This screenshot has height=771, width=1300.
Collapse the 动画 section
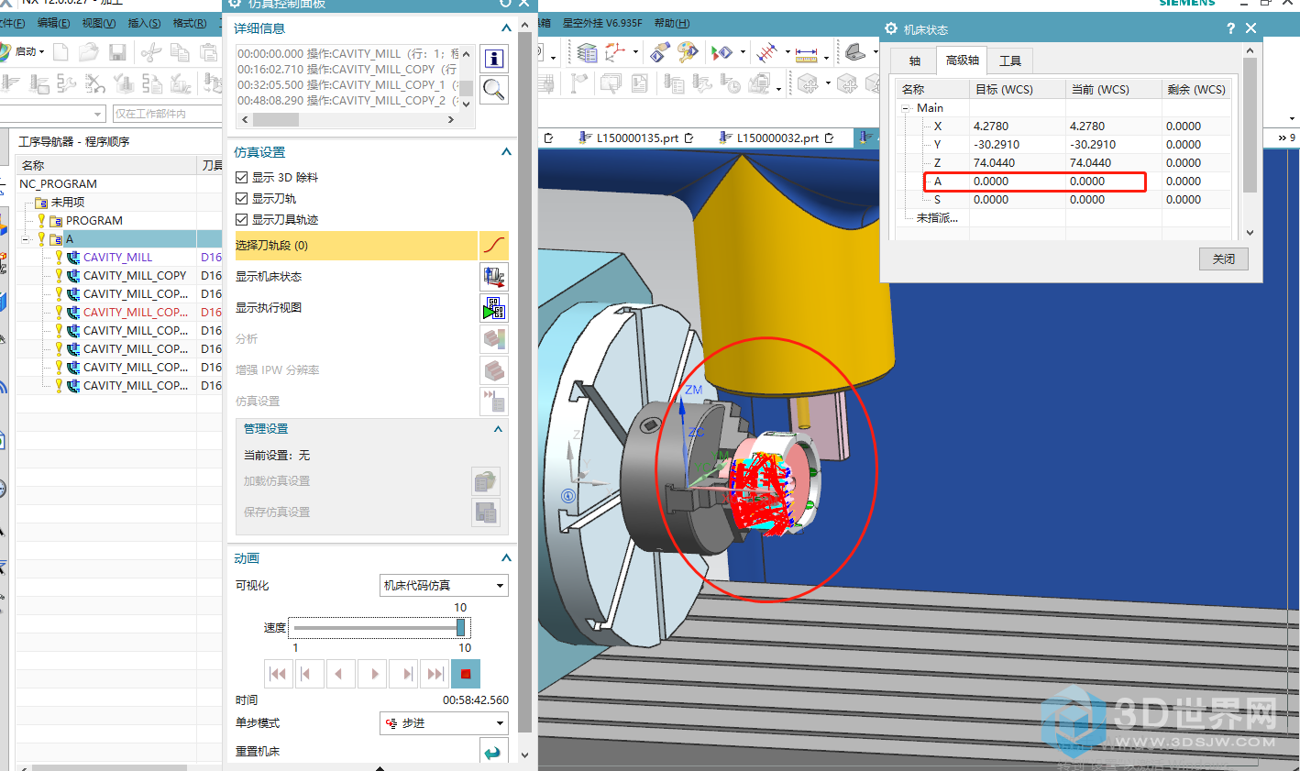(505, 558)
